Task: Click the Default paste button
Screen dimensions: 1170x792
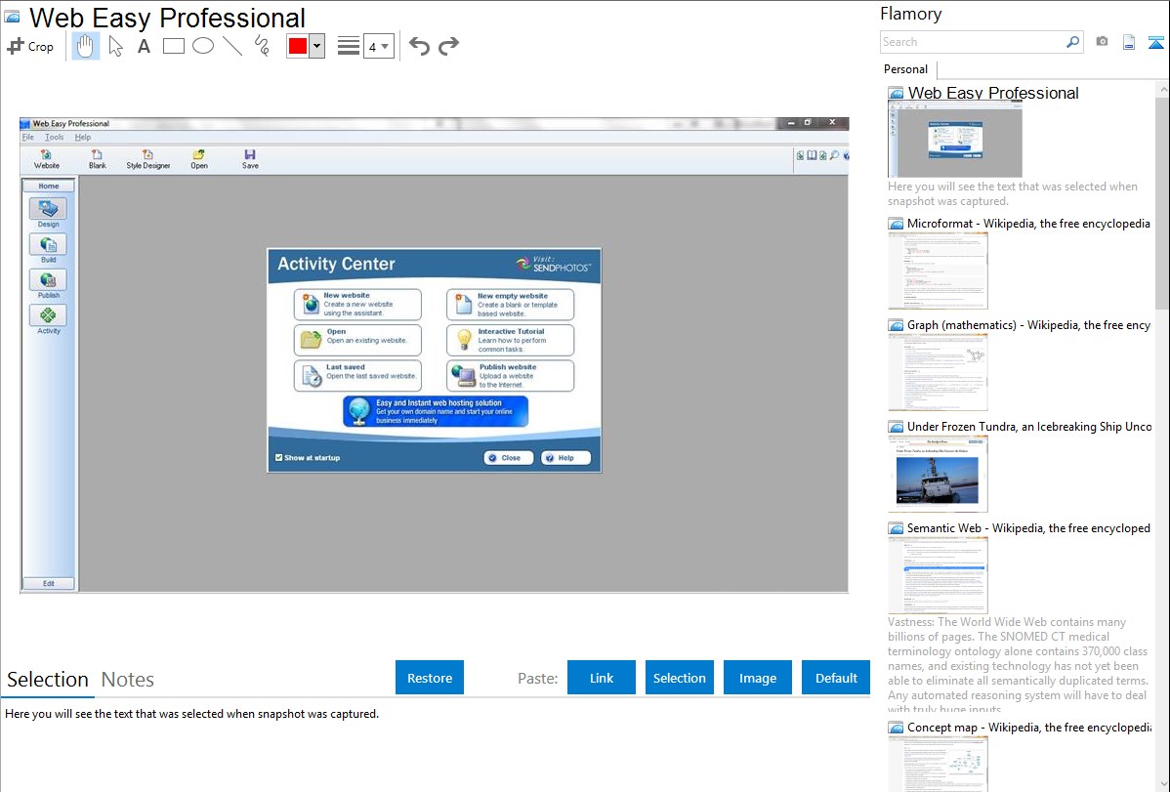Action: click(x=836, y=678)
